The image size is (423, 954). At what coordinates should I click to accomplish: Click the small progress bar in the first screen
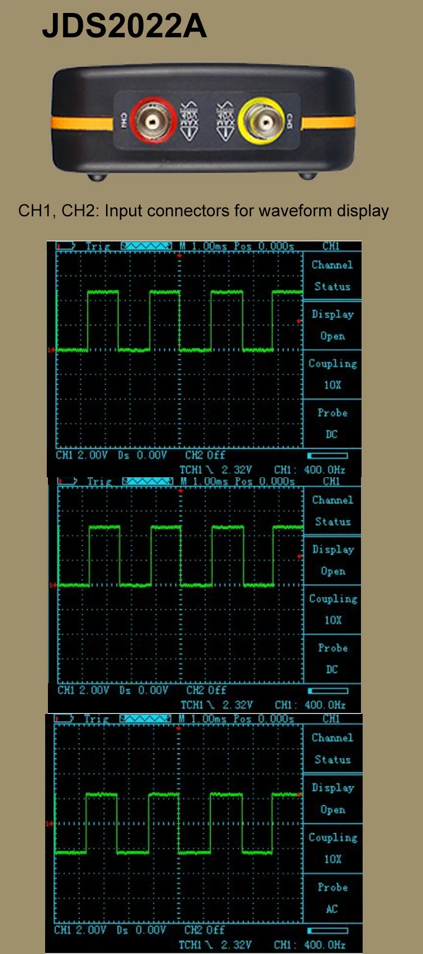(328, 455)
